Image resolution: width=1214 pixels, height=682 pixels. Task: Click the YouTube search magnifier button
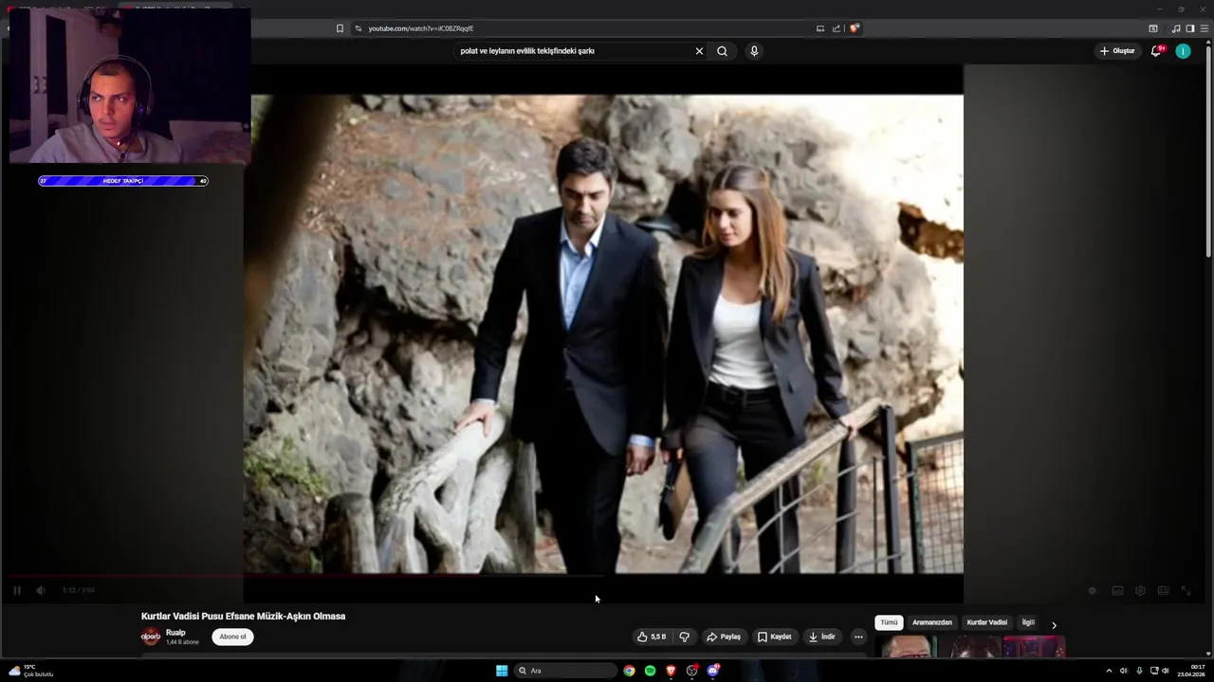pyautogui.click(x=722, y=51)
